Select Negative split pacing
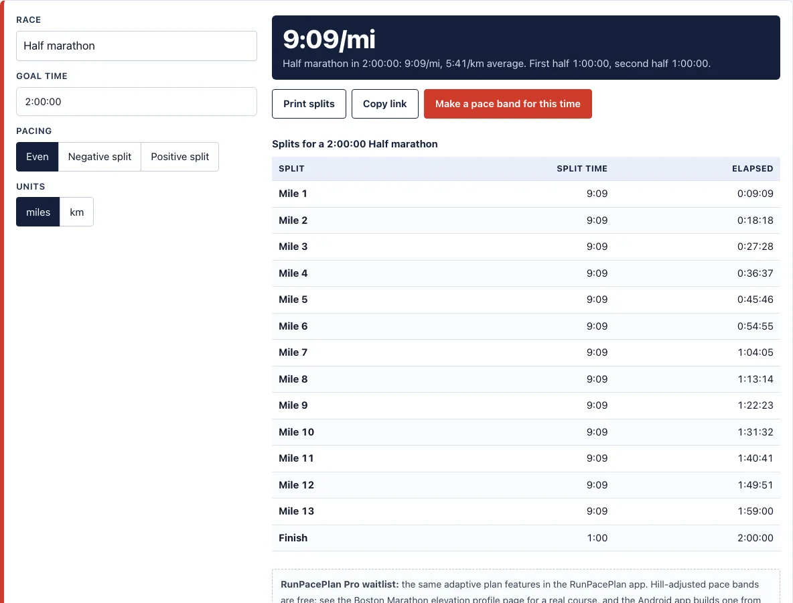 (x=100, y=157)
